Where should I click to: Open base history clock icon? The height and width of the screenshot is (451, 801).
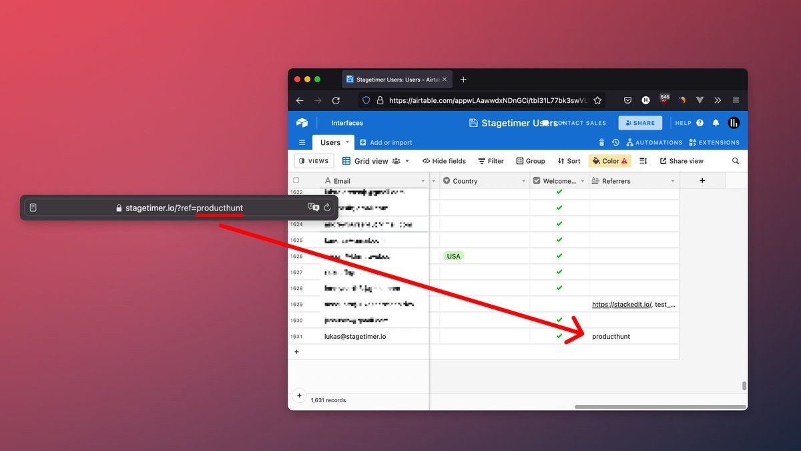[x=615, y=142]
